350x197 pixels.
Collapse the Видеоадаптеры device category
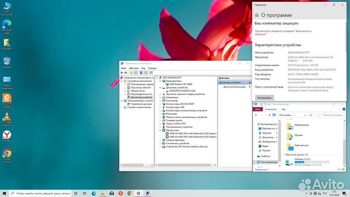point(160,81)
